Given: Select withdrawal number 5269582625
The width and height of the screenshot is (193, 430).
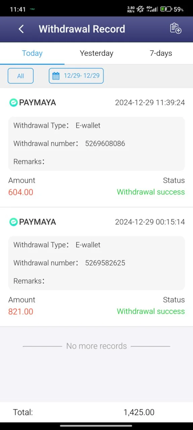Looking at the screenshot, I should (x=105, y=263).
